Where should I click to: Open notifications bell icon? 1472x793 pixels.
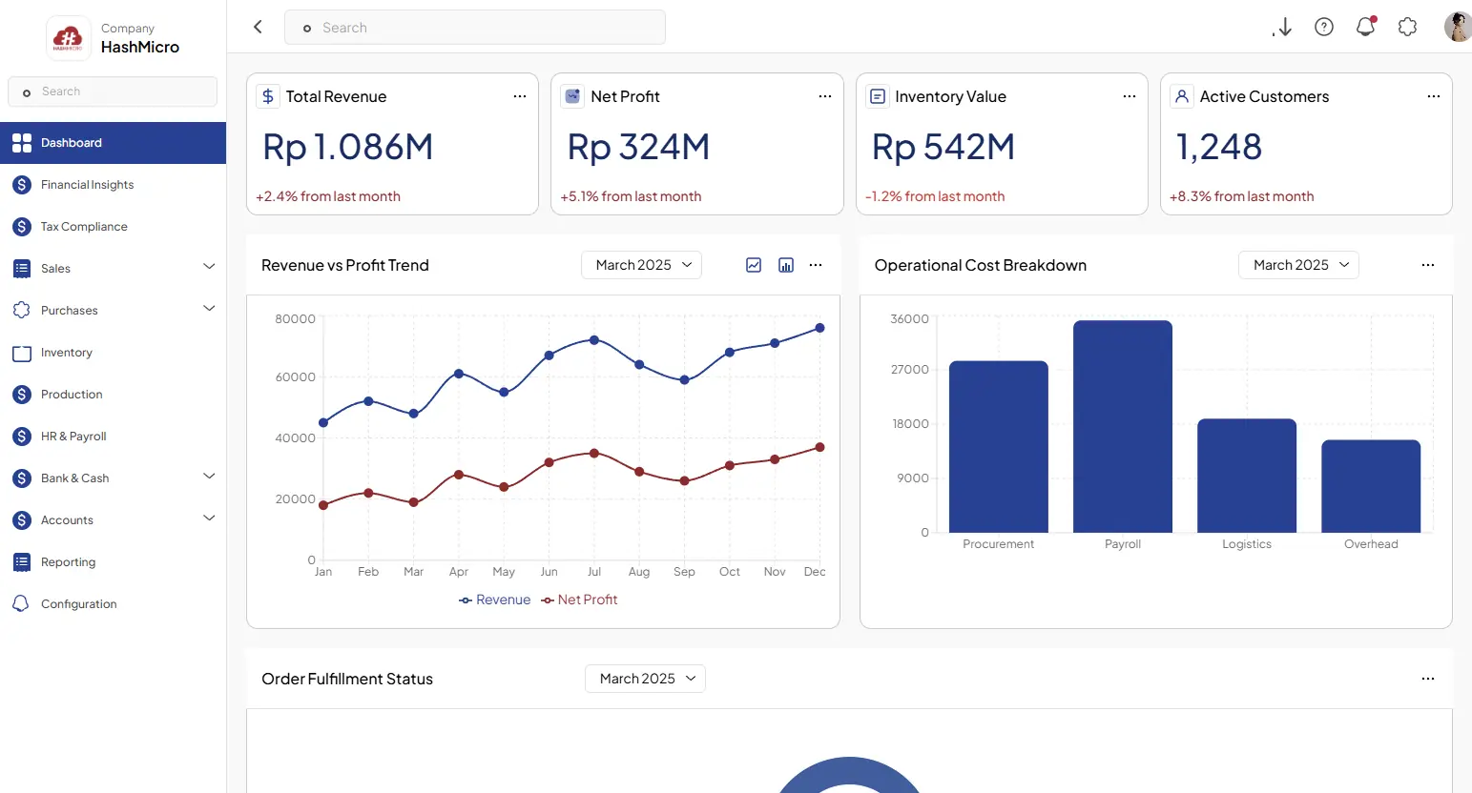coord(1365,28)
